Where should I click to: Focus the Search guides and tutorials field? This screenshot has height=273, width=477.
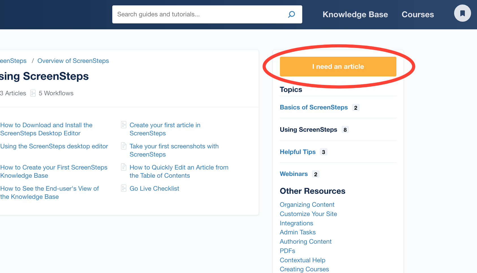(x=198, y=14)
